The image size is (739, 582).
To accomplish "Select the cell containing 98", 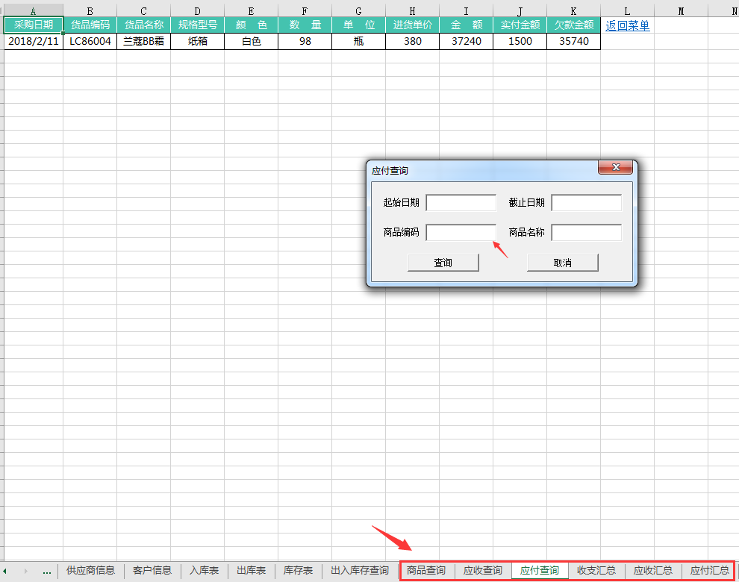I will point(305,42).
